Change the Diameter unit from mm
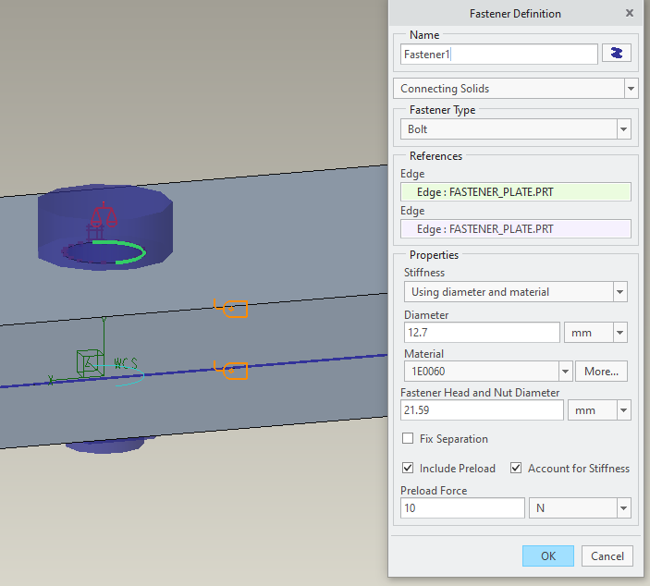 click(x=619, y=333)
